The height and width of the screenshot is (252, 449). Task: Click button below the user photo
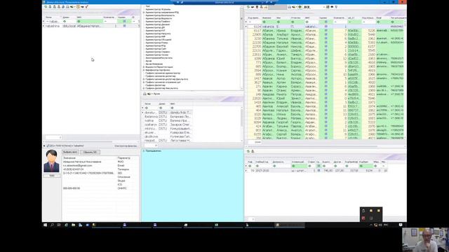point(52,176)
